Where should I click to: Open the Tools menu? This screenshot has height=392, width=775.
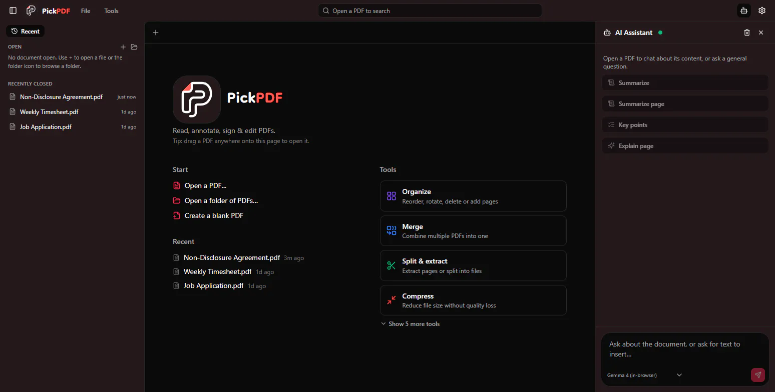(x=111, y=10)
